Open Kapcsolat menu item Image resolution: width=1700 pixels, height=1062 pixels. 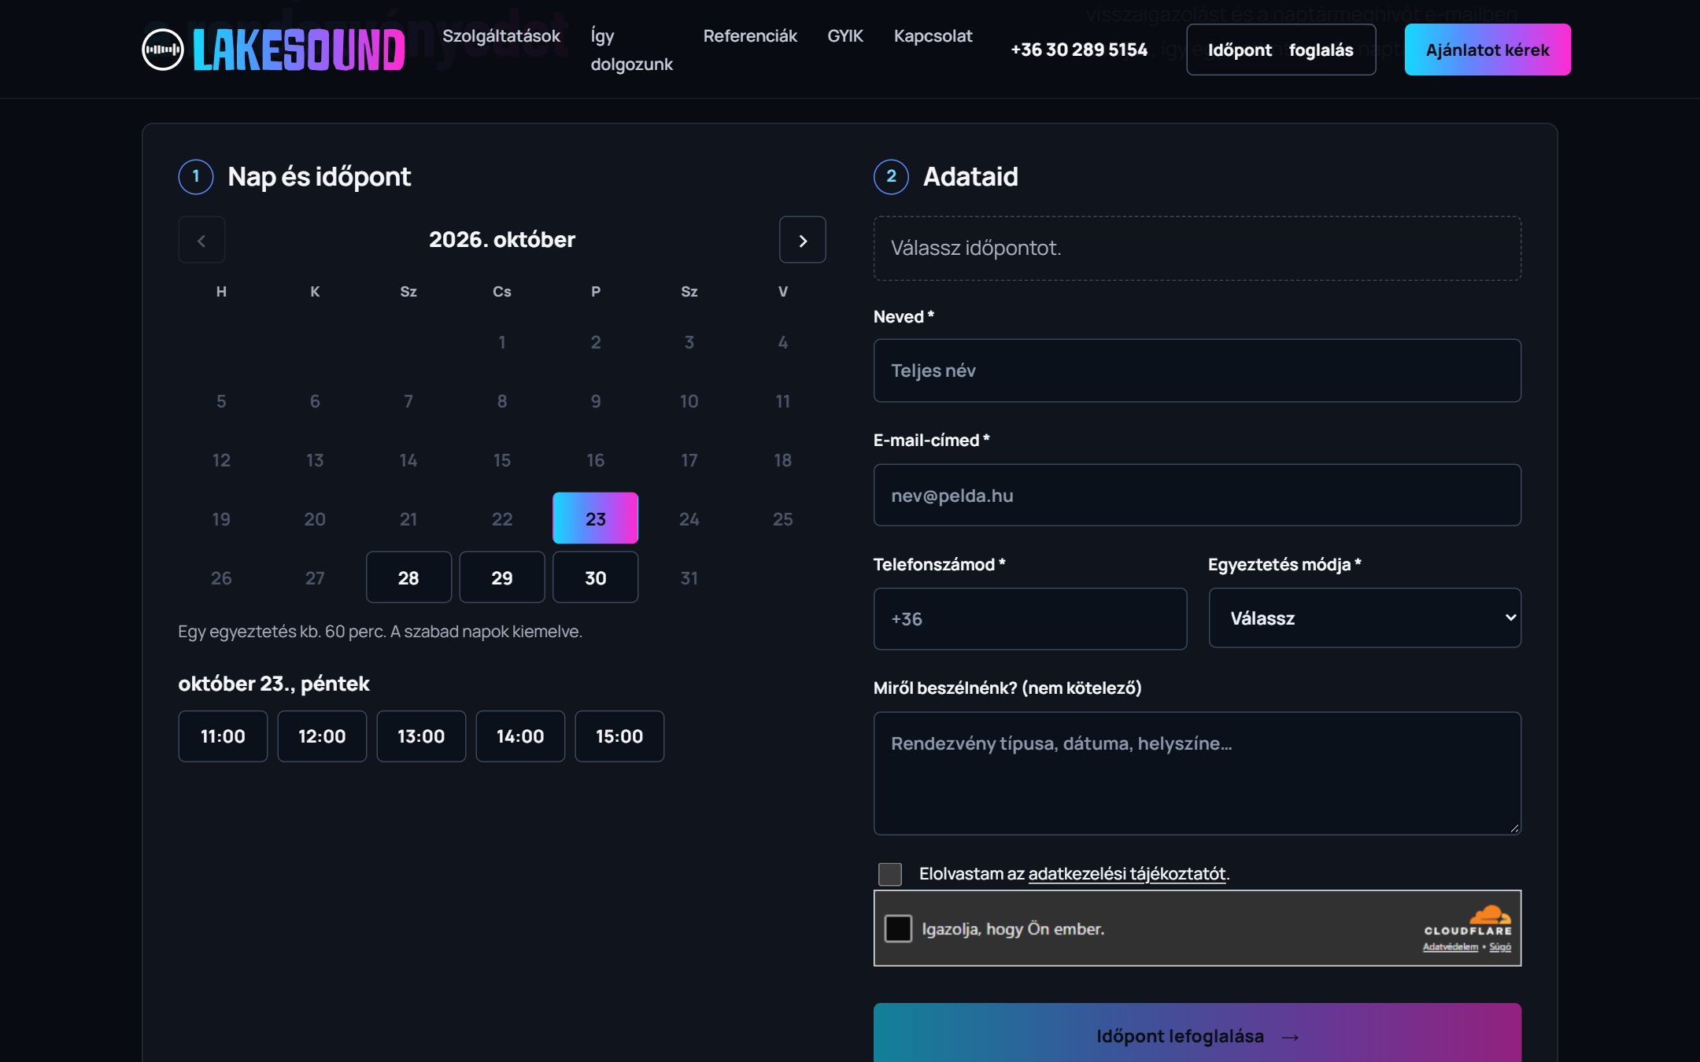point(933,35)
